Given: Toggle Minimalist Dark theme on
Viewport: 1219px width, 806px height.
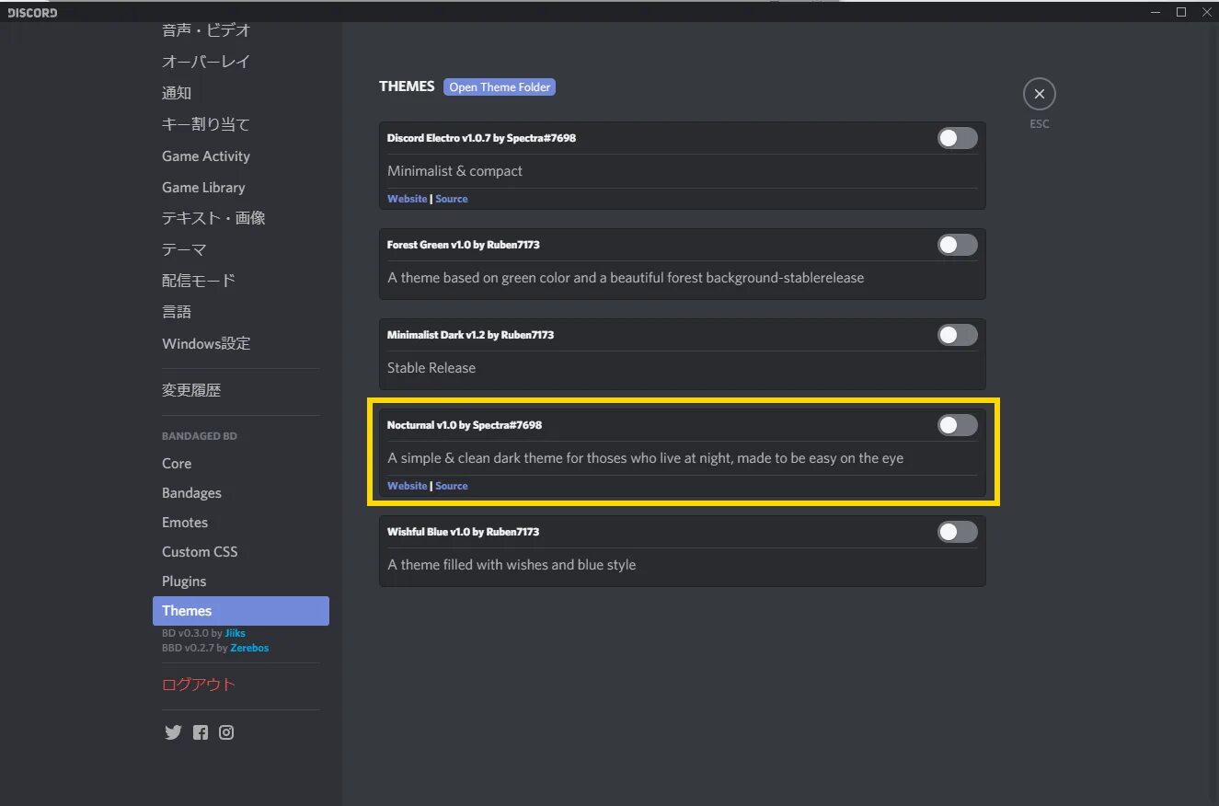Looking at the screenshot, I should [958, 335].
